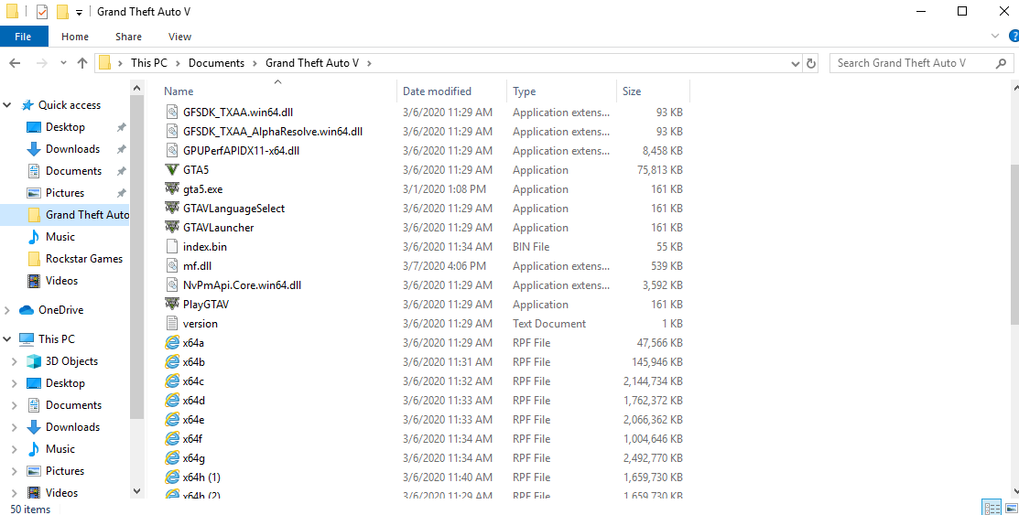The width and height of the screenshot is (1019, 515).
Task: Select the x64a RPF file icon
Action: click(171, 343)
